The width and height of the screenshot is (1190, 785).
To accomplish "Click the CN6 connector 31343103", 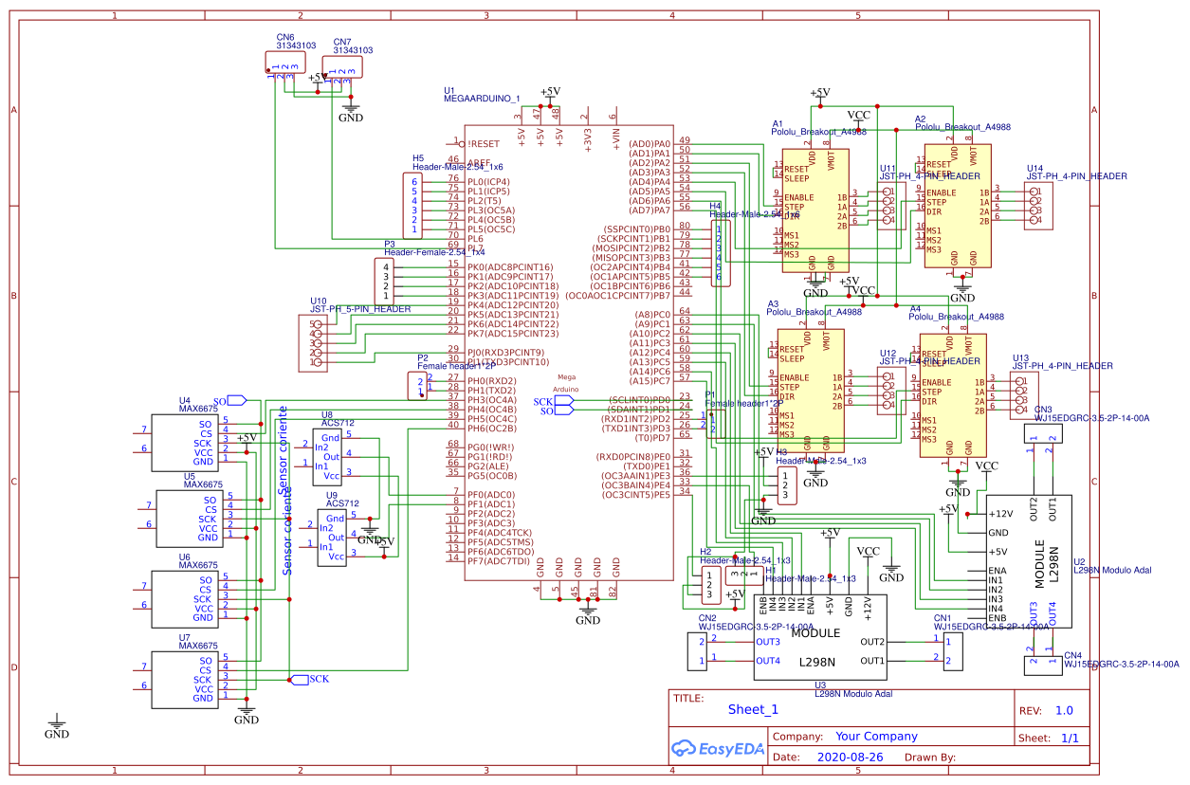I will [284, 62].
